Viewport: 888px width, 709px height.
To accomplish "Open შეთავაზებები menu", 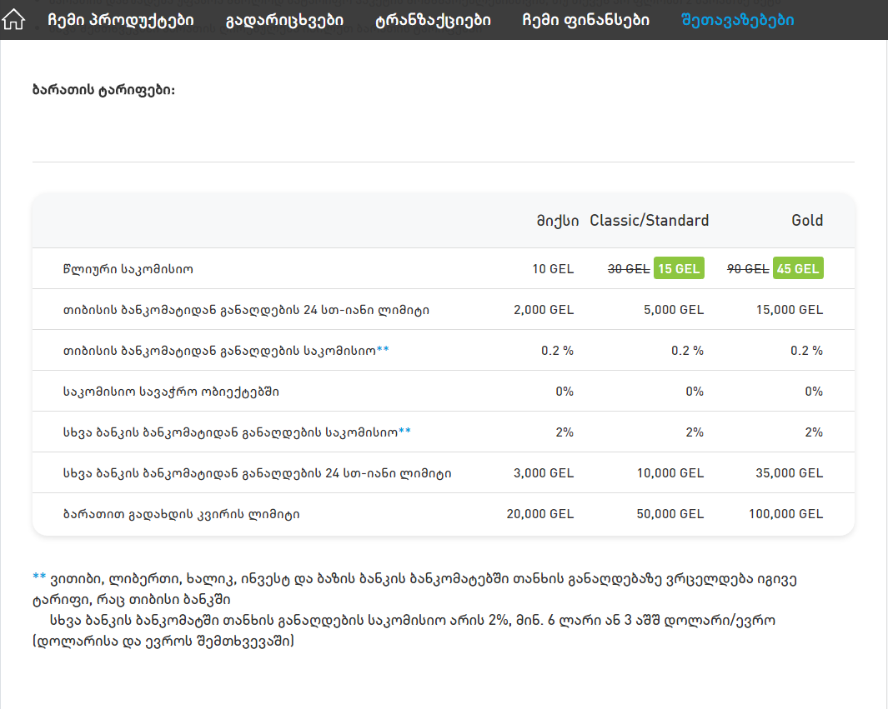I will point(737,20).
